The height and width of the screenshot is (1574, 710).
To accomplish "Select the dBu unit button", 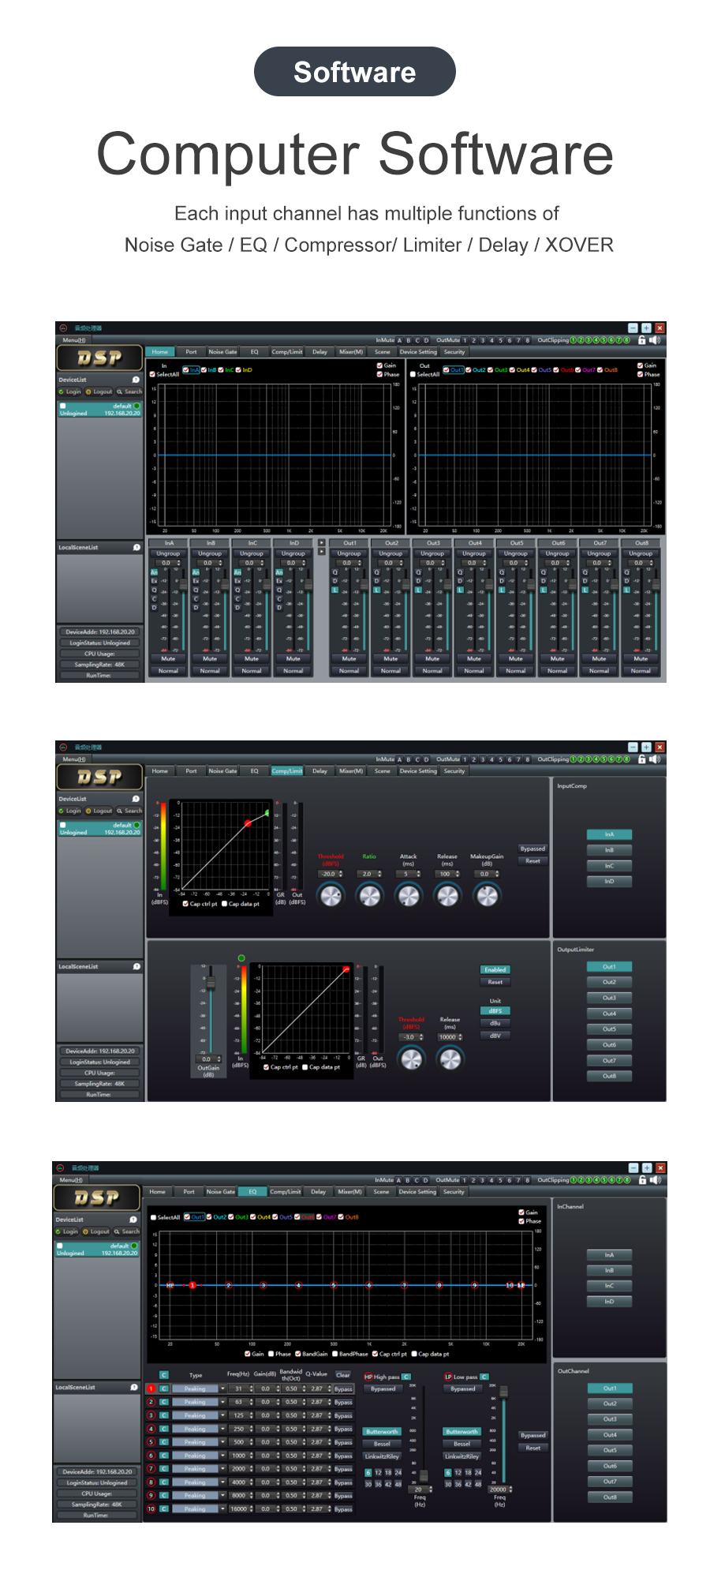I will (495, 1023).
